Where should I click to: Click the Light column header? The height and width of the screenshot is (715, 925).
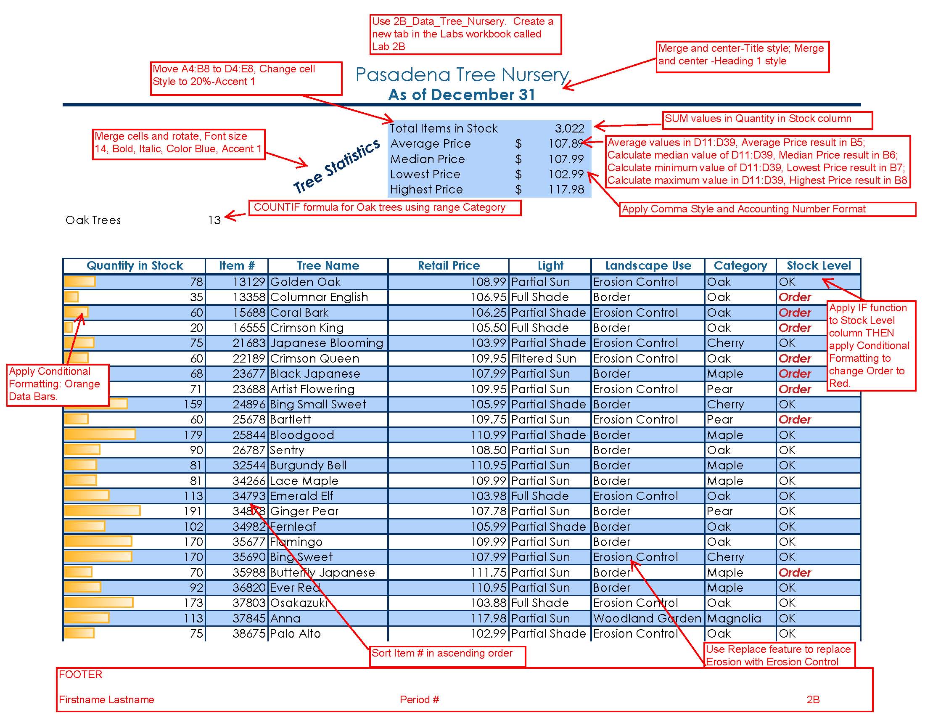[550, 265]
